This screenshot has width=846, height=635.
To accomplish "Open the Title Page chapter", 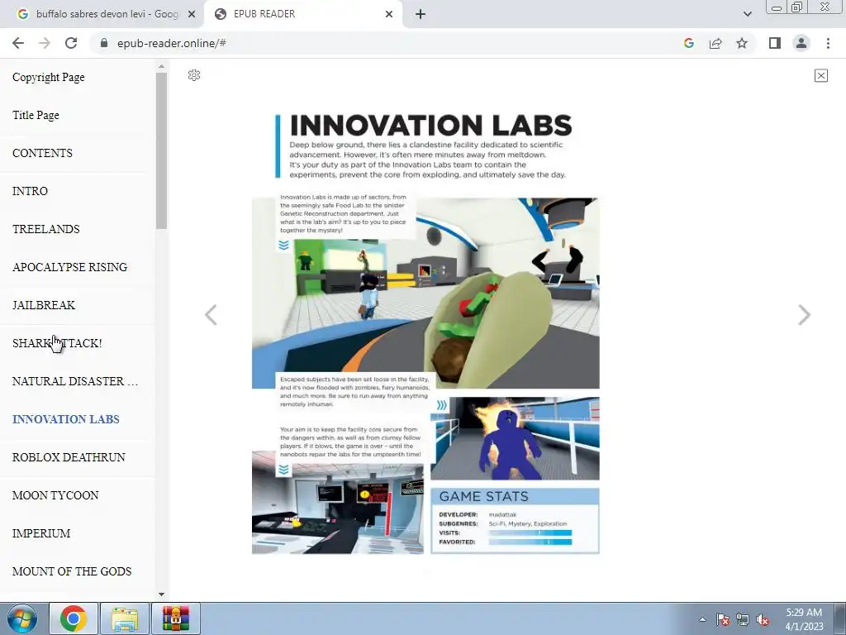I will point(36,115).
